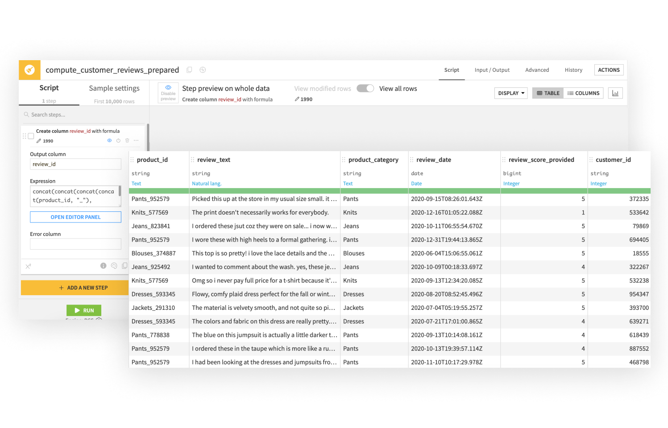Click the pencil icon next to 1990 in the step card
668x428 pixels.
click(39, 141)
